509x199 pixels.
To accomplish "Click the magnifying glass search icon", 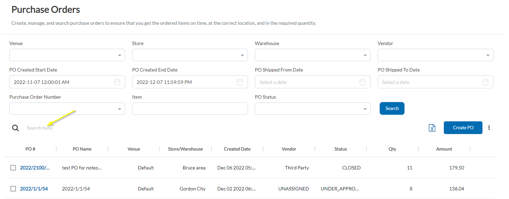I will coord(16,128).
